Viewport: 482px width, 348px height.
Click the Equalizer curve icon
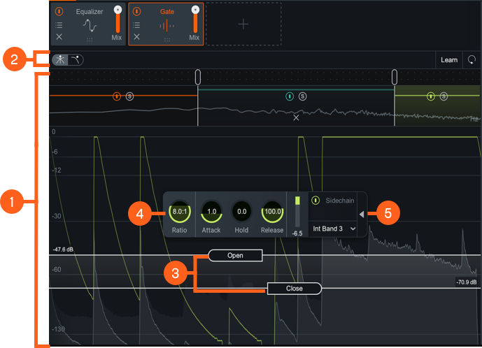pos(90,25)
